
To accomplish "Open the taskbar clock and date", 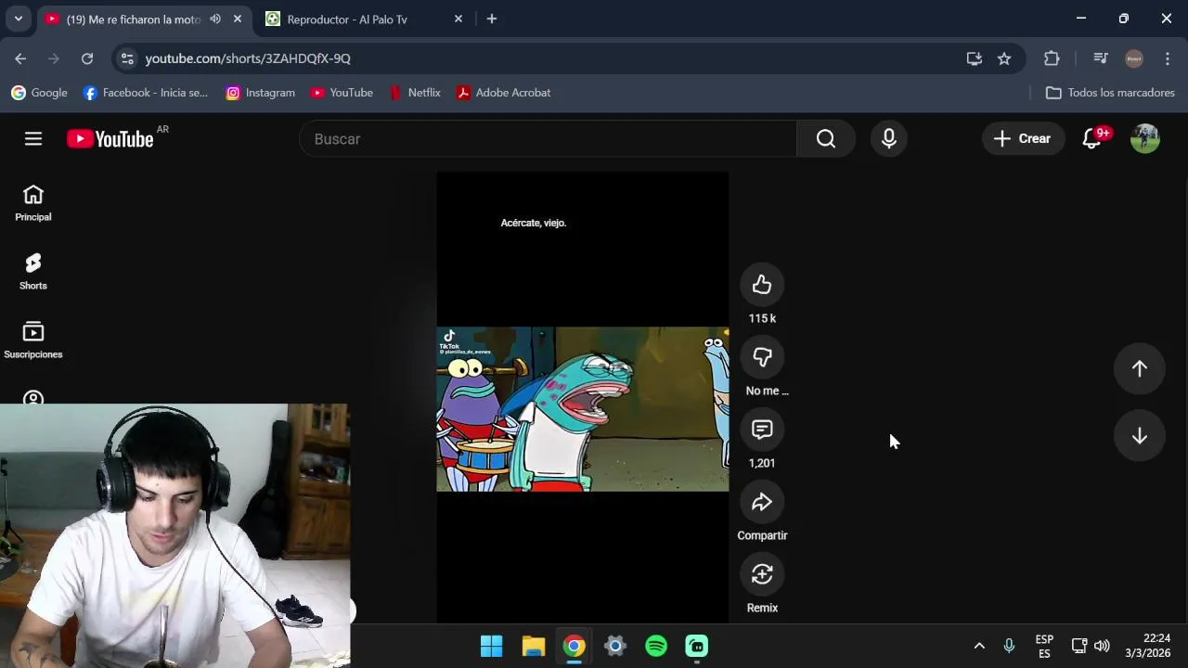I will pos(1148,646).
